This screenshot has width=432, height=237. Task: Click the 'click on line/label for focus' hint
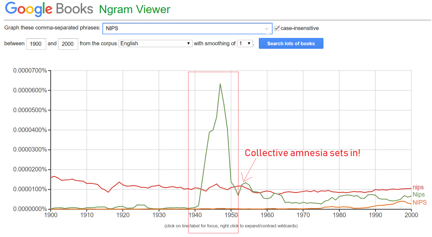coord(231,226)
